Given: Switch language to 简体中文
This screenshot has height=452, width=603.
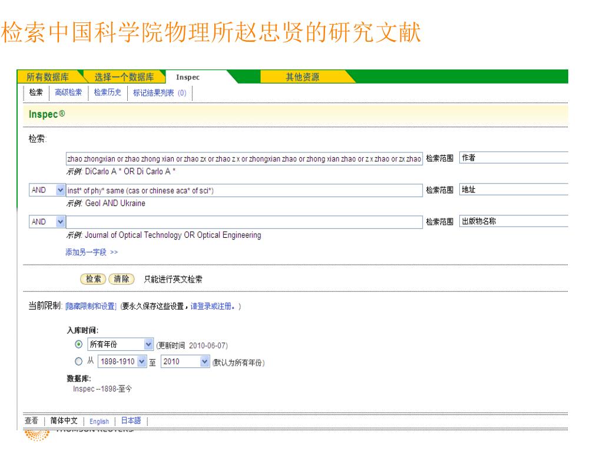Looking at the screenshot, I should click(x=64, y=421).
